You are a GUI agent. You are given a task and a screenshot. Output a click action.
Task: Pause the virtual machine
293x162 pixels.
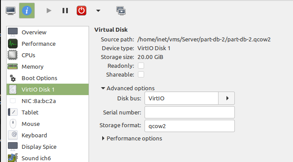click(65, 11)
